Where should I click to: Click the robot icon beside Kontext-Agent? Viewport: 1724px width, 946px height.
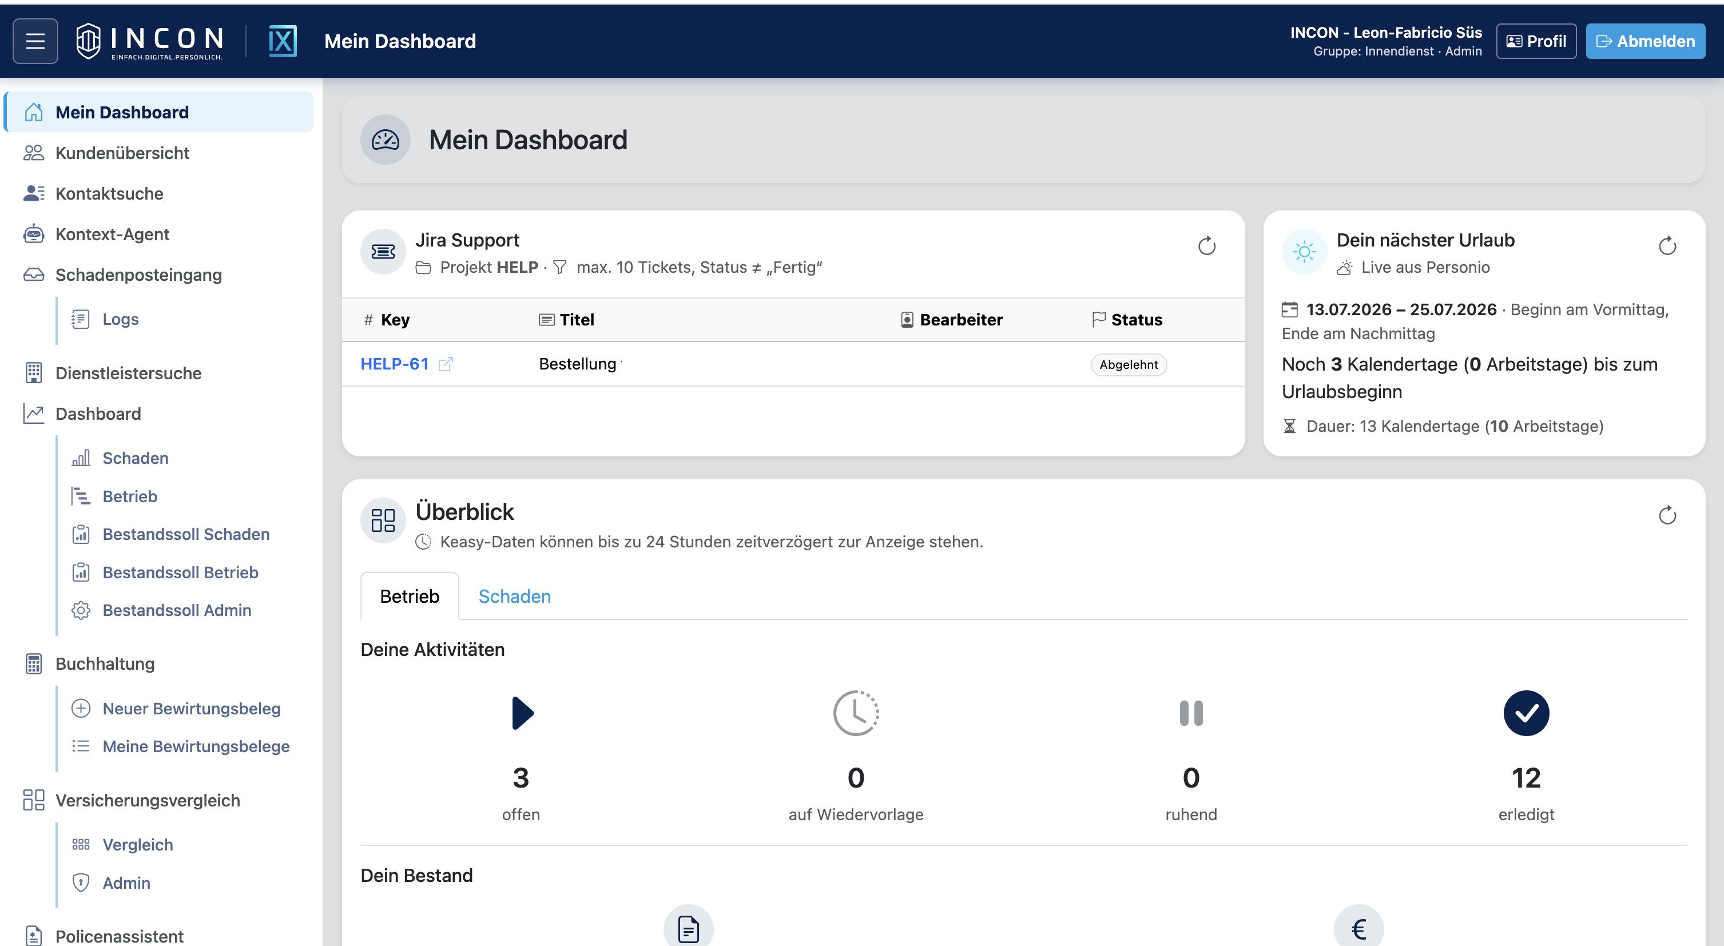tap(34, 234)
